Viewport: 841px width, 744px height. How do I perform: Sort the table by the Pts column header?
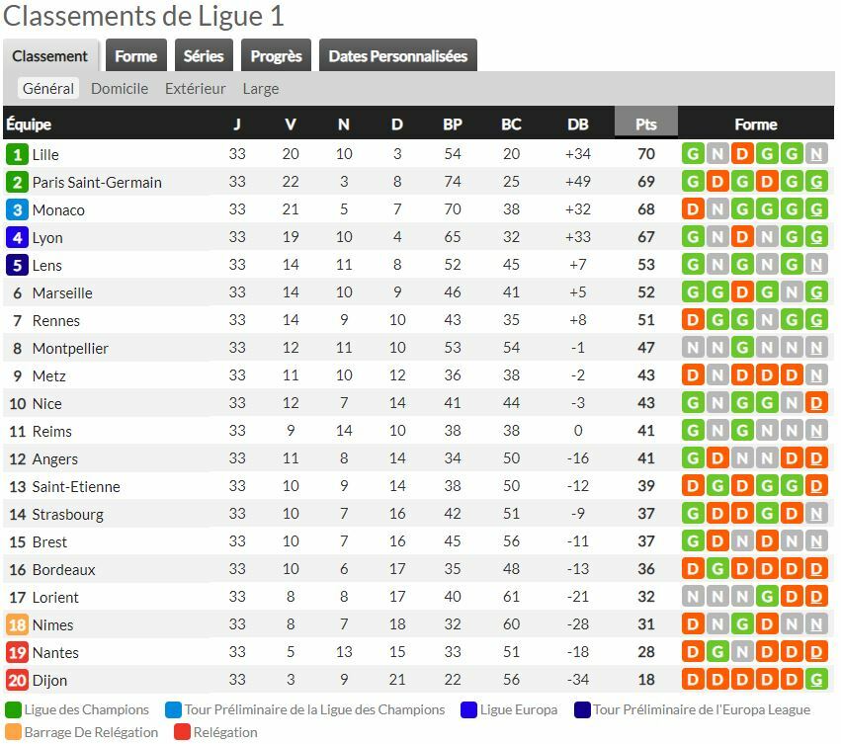click(646, 124)
